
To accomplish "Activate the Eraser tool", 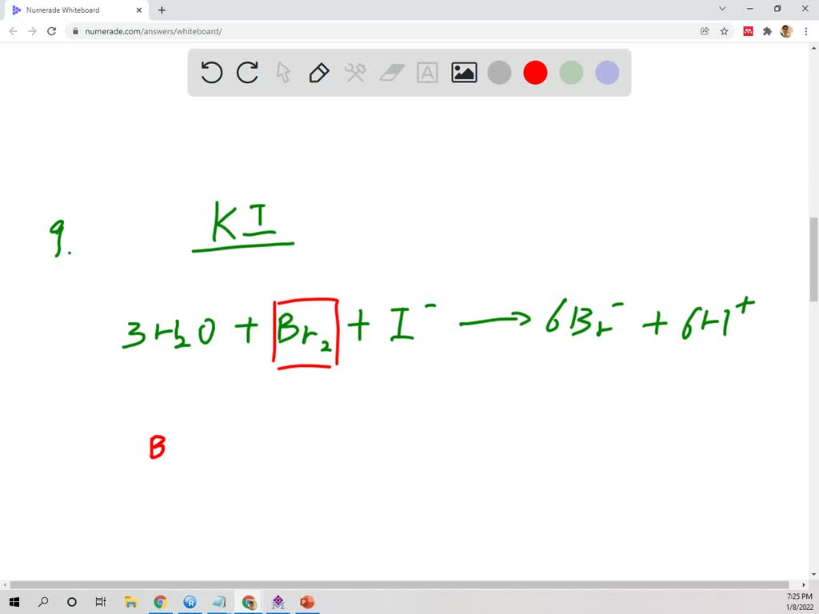I will point(391,73).
